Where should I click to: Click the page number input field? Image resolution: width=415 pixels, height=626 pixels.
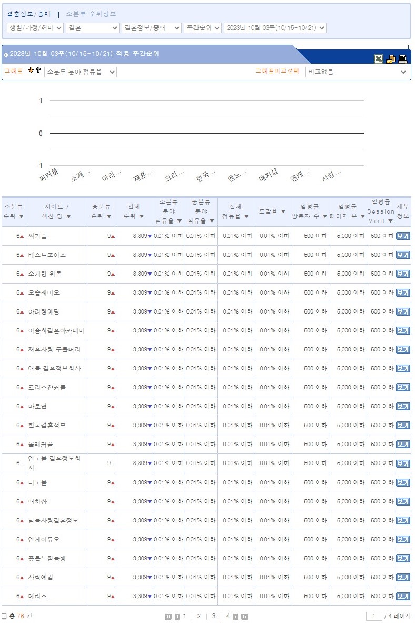(x=374, y=617)
